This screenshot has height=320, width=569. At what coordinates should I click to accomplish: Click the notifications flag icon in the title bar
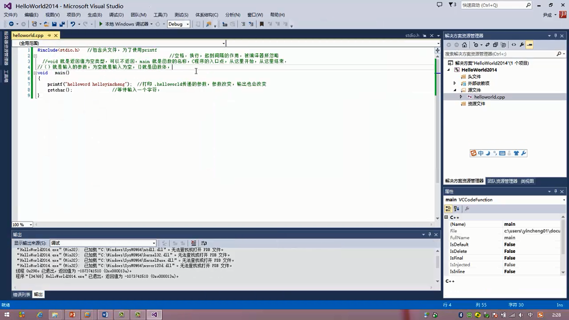[x=452, y=5]
